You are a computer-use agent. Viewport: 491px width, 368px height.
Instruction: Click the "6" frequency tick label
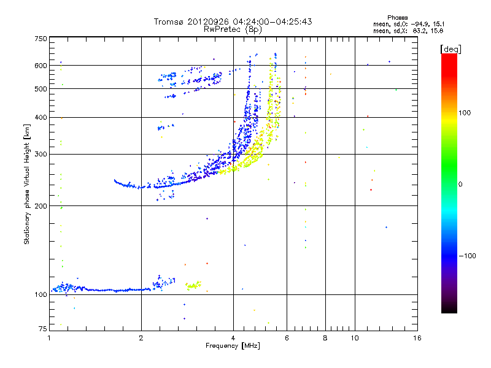(x=287, y=338)
